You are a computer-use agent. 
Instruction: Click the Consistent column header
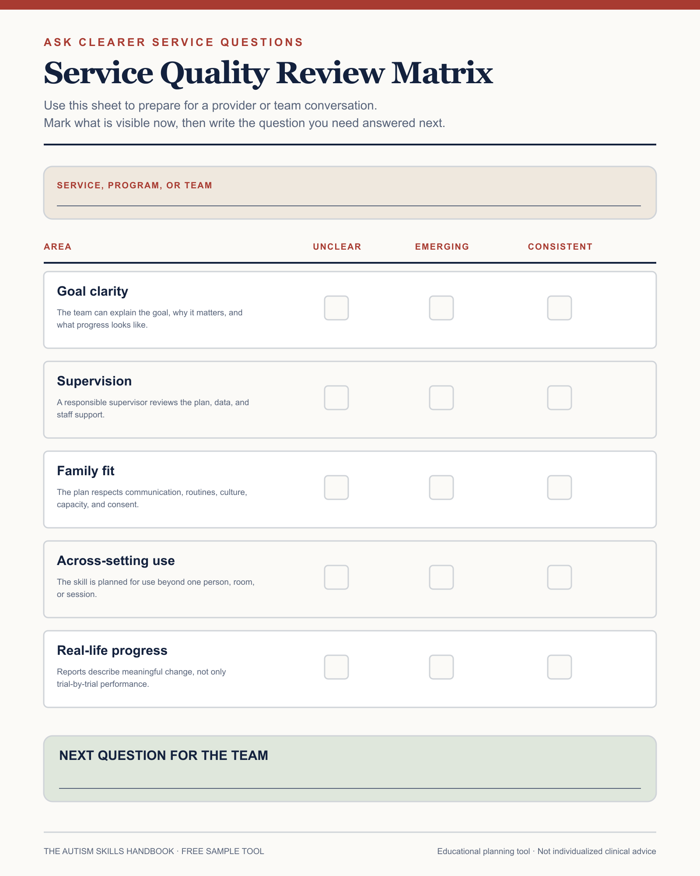(560, 247)
